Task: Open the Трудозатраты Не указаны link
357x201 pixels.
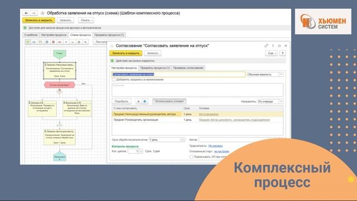Action: (x=215, y=146)
